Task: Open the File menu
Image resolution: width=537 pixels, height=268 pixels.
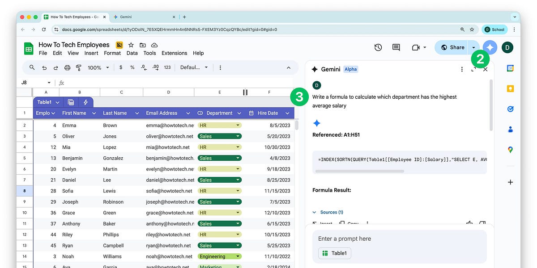Action: tap(43, 53)
